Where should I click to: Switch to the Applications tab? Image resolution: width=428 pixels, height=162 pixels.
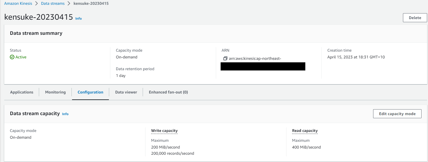pyautogui.click(x=22, y=92)
